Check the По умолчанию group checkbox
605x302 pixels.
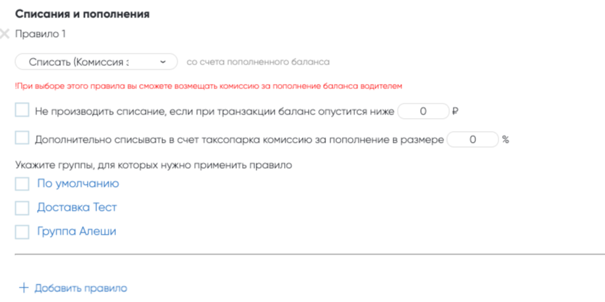[22, 184]
